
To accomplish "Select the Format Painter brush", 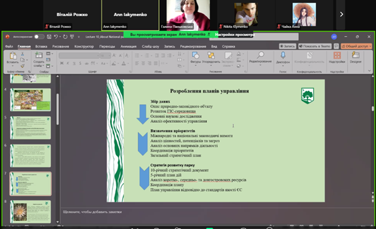I will [x=22, y=65].
